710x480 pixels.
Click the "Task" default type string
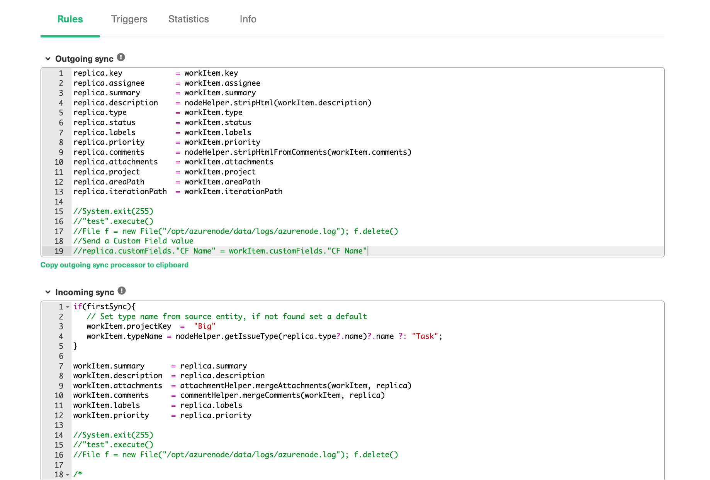(425, 336)
